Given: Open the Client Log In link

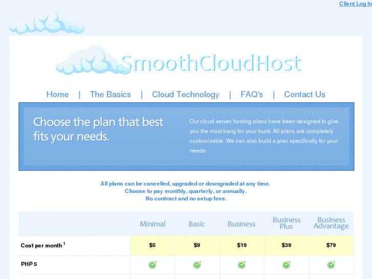Looking at the screenshot, I should [x=356, y=4].
